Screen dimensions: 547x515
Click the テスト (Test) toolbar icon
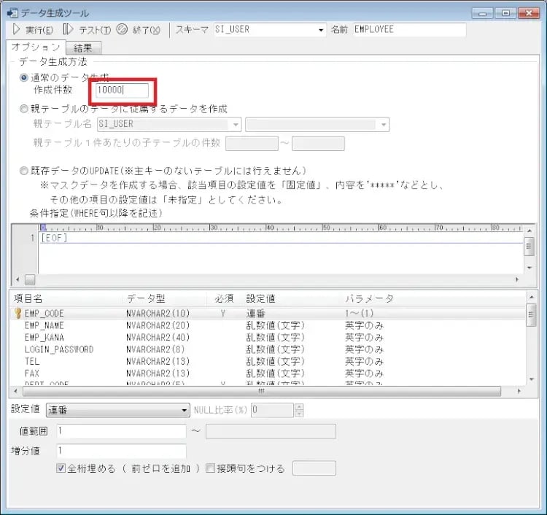point(69,30)
